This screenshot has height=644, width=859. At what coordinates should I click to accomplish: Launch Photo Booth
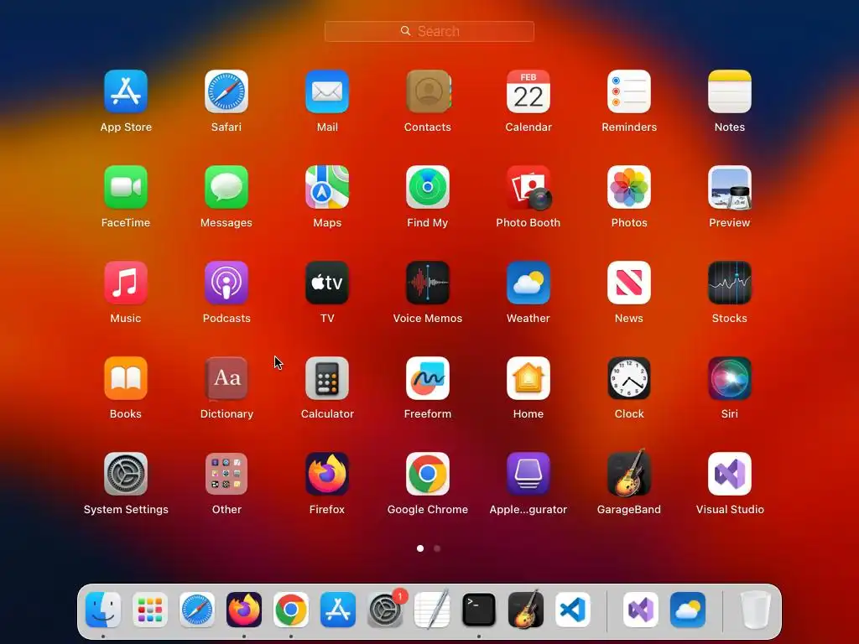[x=528, y=187]
